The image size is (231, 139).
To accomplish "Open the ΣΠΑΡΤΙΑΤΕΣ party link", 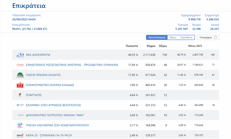I will pos(34,95).
